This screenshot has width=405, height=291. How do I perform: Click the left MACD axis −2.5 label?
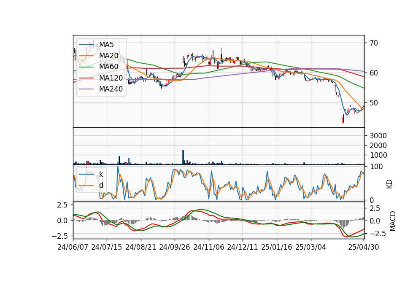[x=59, y=236]
